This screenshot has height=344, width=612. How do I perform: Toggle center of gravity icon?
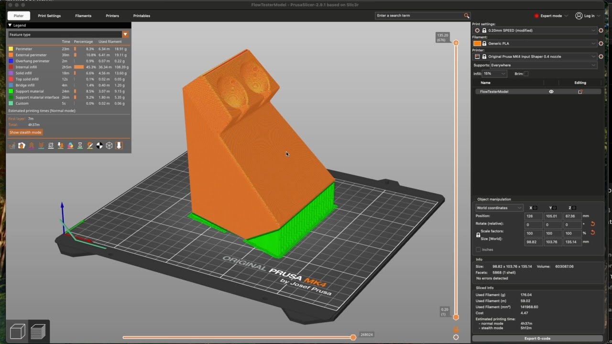pos(99,146)
